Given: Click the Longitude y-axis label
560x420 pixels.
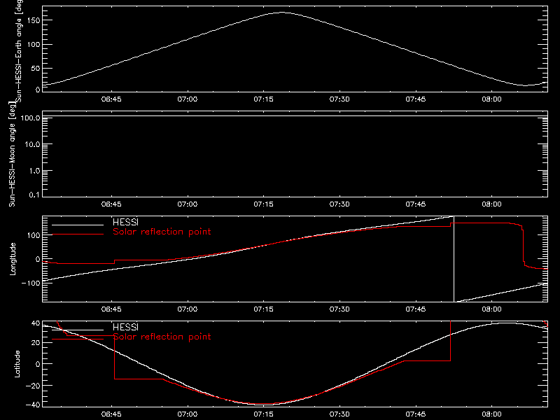Looking at the screenshot, I should (13, 259).
